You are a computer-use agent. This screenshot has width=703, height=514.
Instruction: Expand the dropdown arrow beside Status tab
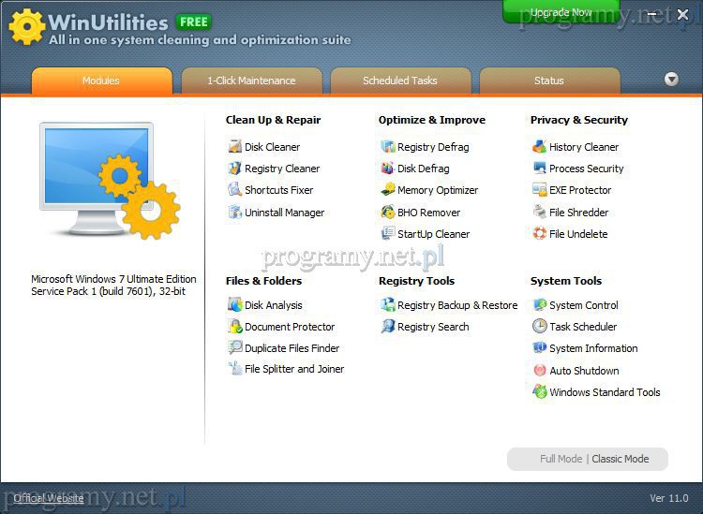671,80
